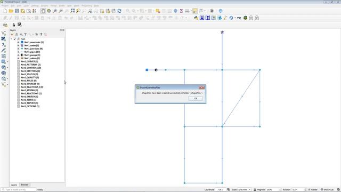The height and width of the screenshot is (192, 341).
Task: Click the Python console icon
Action: tap(196, 18)
